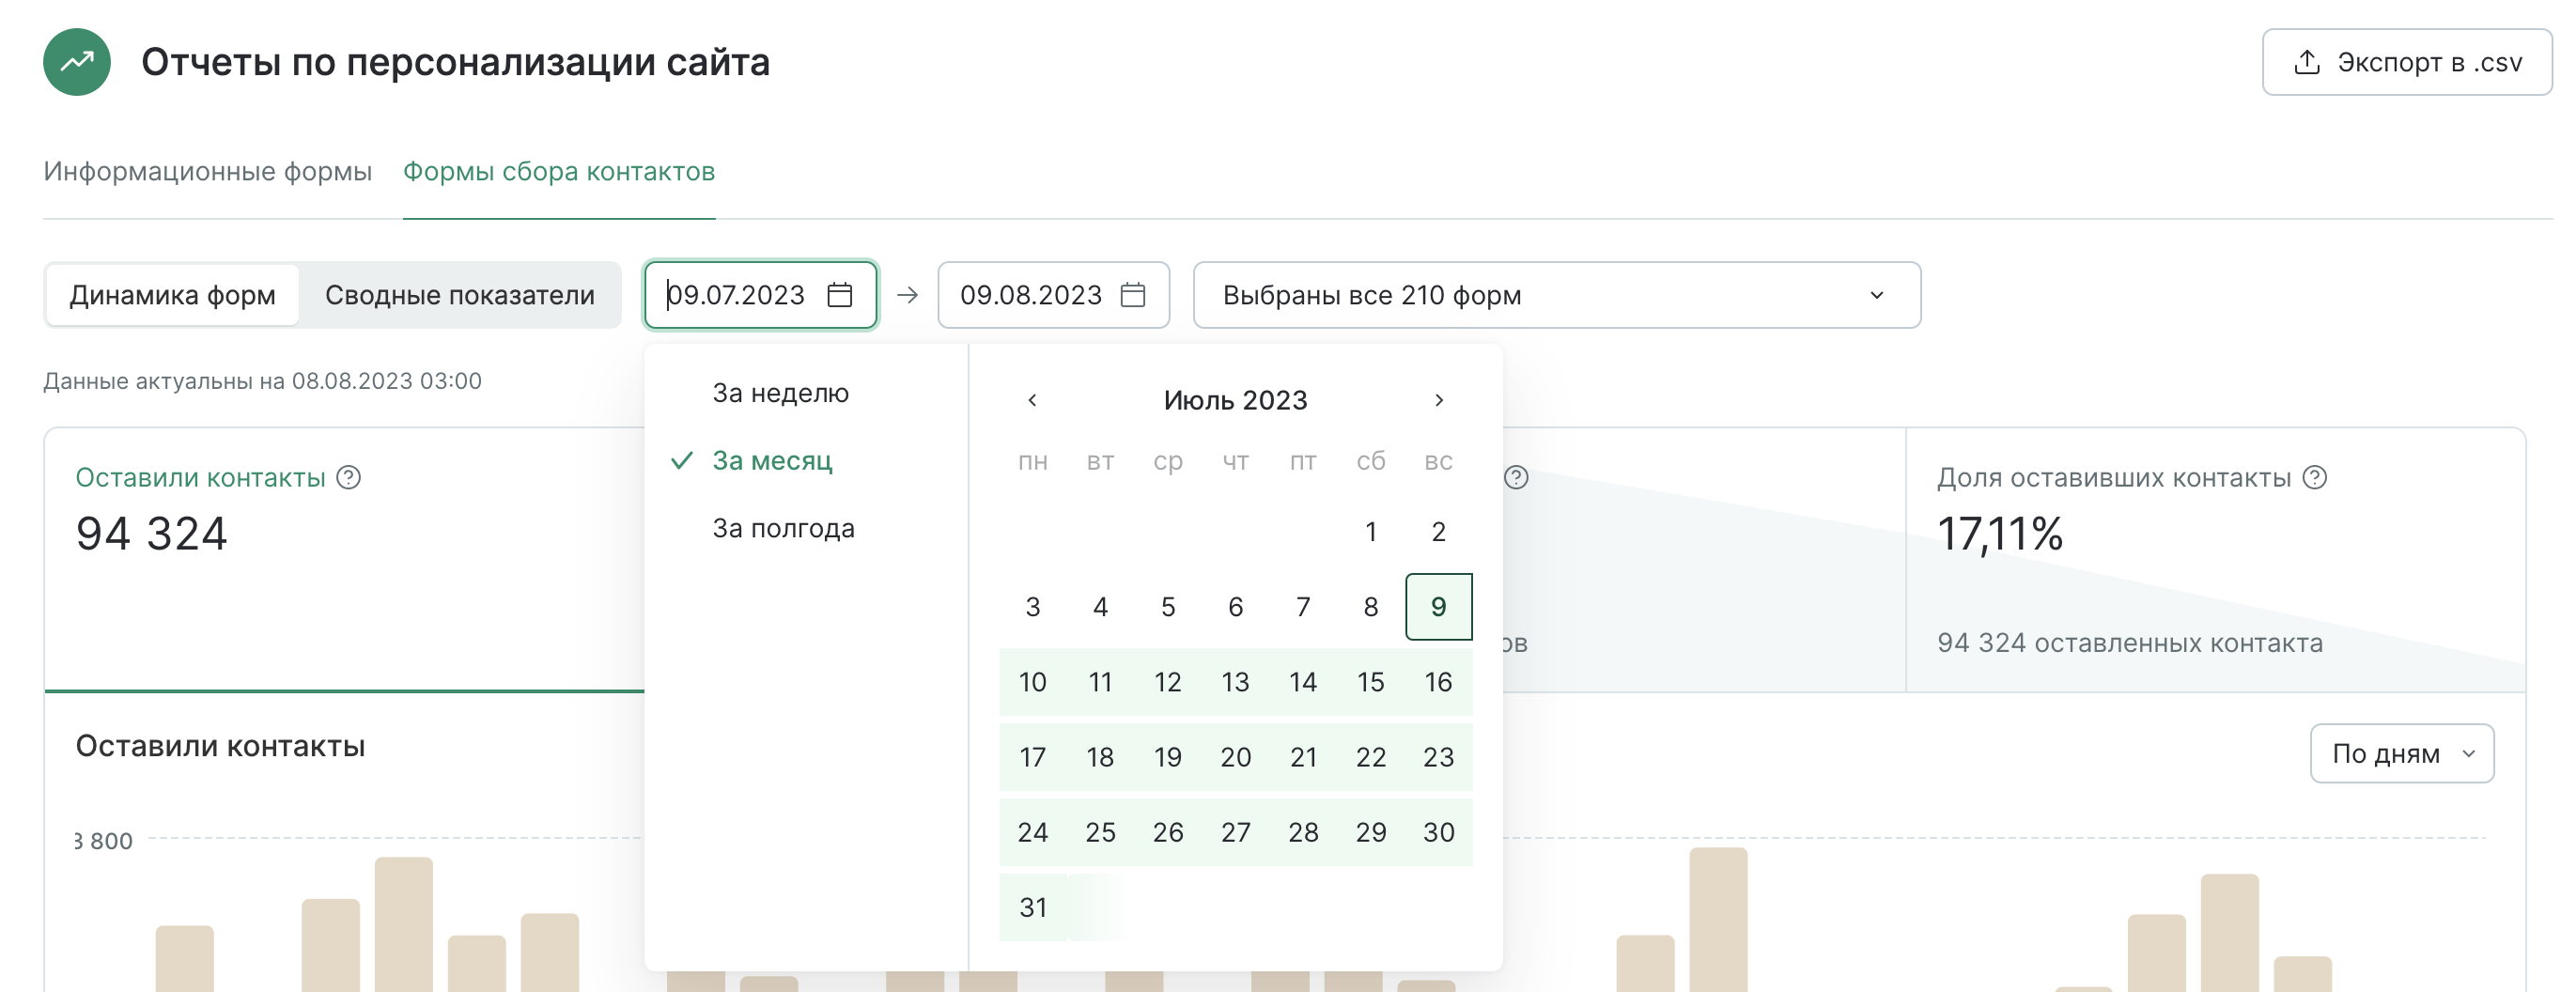Choose За неделю preset

(x=780, y=393)
